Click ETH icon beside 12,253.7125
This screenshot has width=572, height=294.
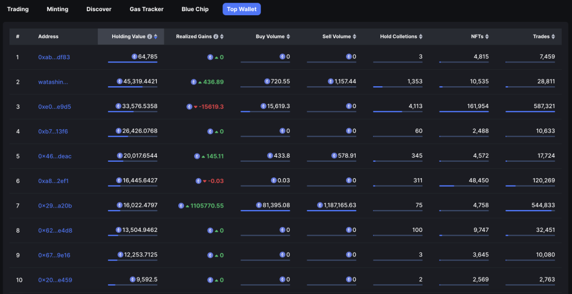point(120,255)
